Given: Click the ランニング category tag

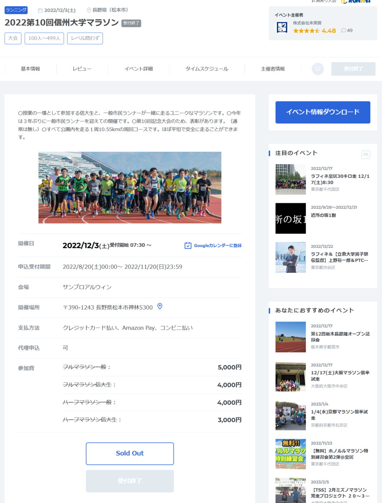Looking at the screenshot, I should click(x=16, y=10).
